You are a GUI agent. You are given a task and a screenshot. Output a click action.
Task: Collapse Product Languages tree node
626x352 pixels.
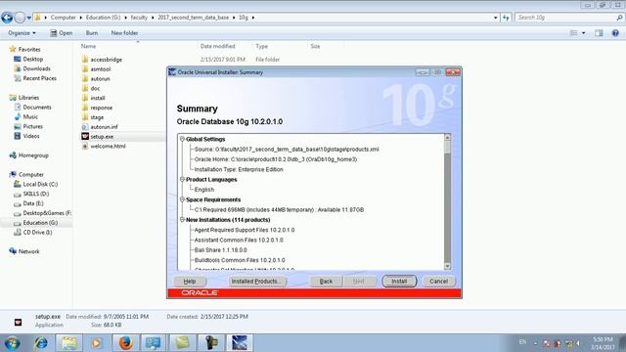click(x=182, y=179)
